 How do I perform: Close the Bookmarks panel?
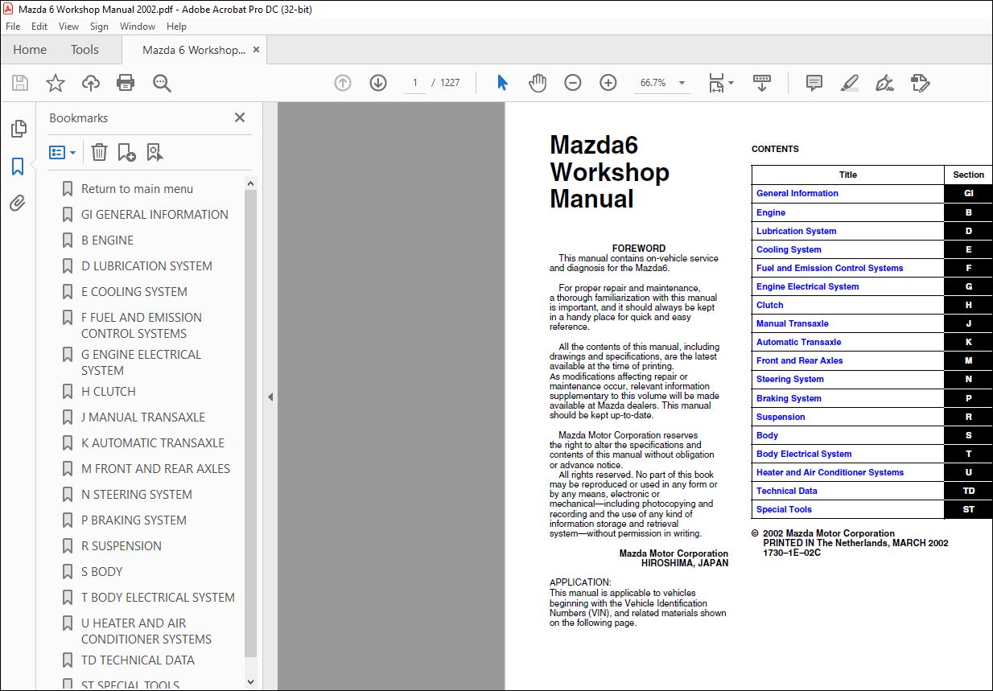240,117
